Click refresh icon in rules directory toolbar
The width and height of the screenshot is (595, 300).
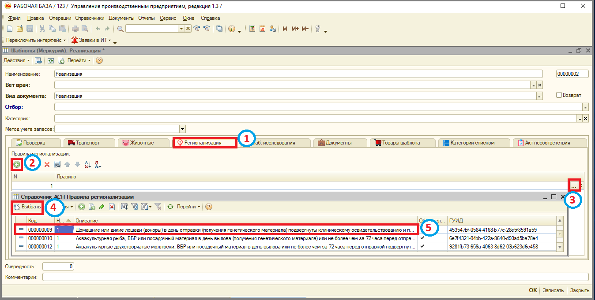click(x=170, y=207)
